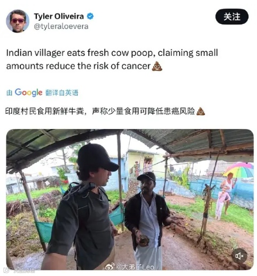Click Tyler Oliveira's profile avatar
The width and height of the screenshot is (257, 276).
(x=18, y=21)
